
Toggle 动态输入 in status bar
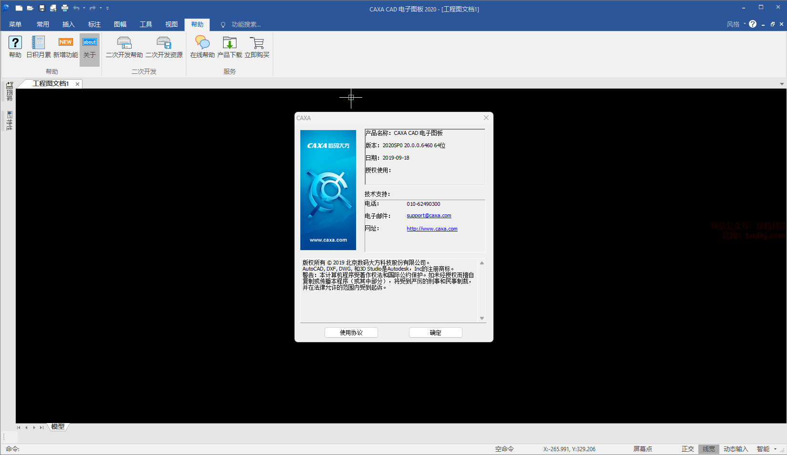tap(736, 449)
